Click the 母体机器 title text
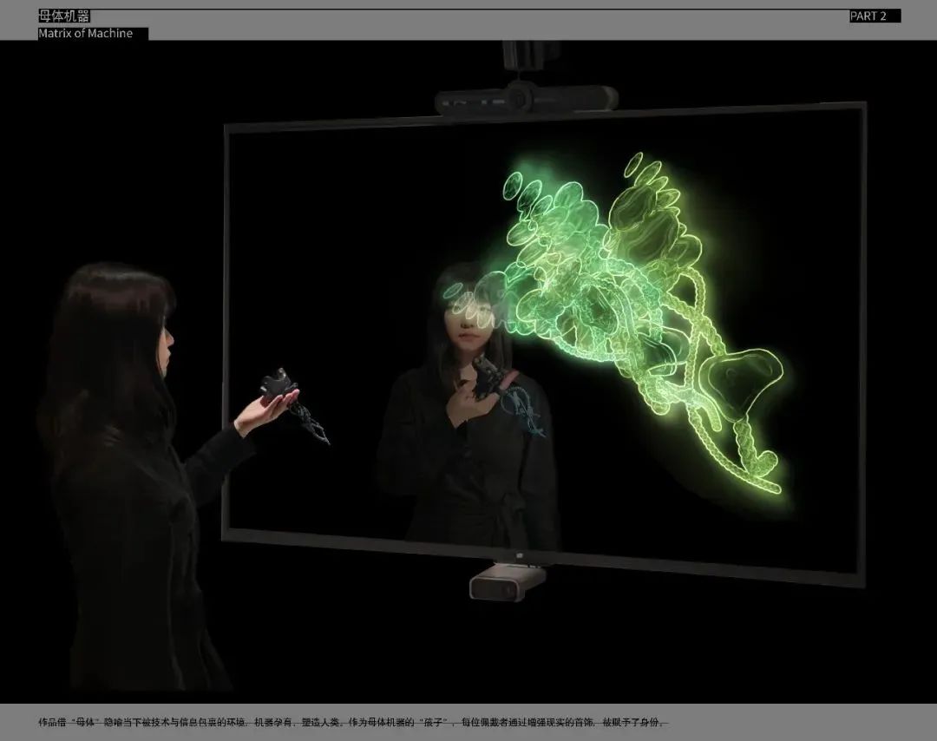 pos(64,16)
